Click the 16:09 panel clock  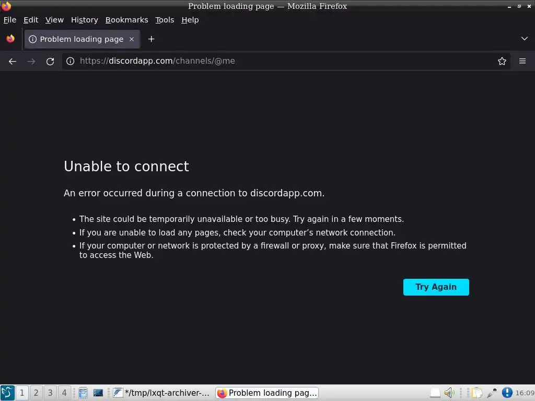(x=525, y=393)
